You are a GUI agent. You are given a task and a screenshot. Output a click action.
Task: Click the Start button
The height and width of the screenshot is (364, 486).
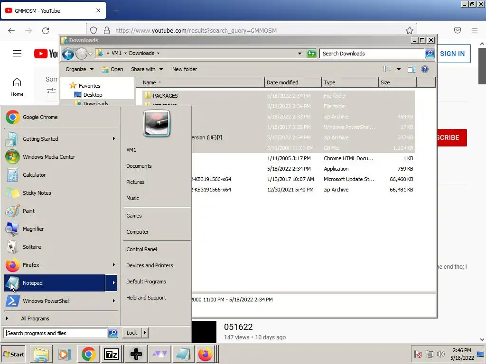(13, 355)
